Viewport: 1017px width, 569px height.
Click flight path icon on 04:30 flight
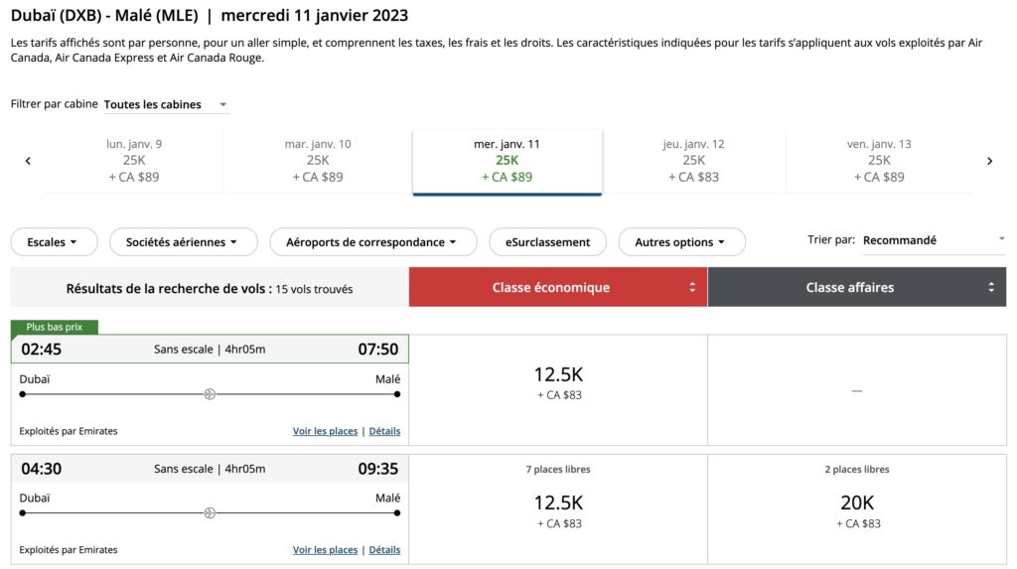point(210,513)
